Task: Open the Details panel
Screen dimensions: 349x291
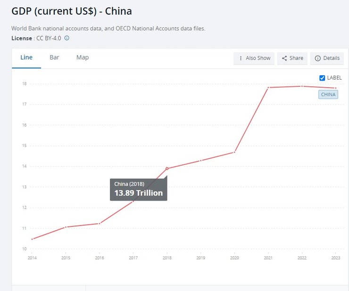Action: pyautogui.click(x=327, y=58)
